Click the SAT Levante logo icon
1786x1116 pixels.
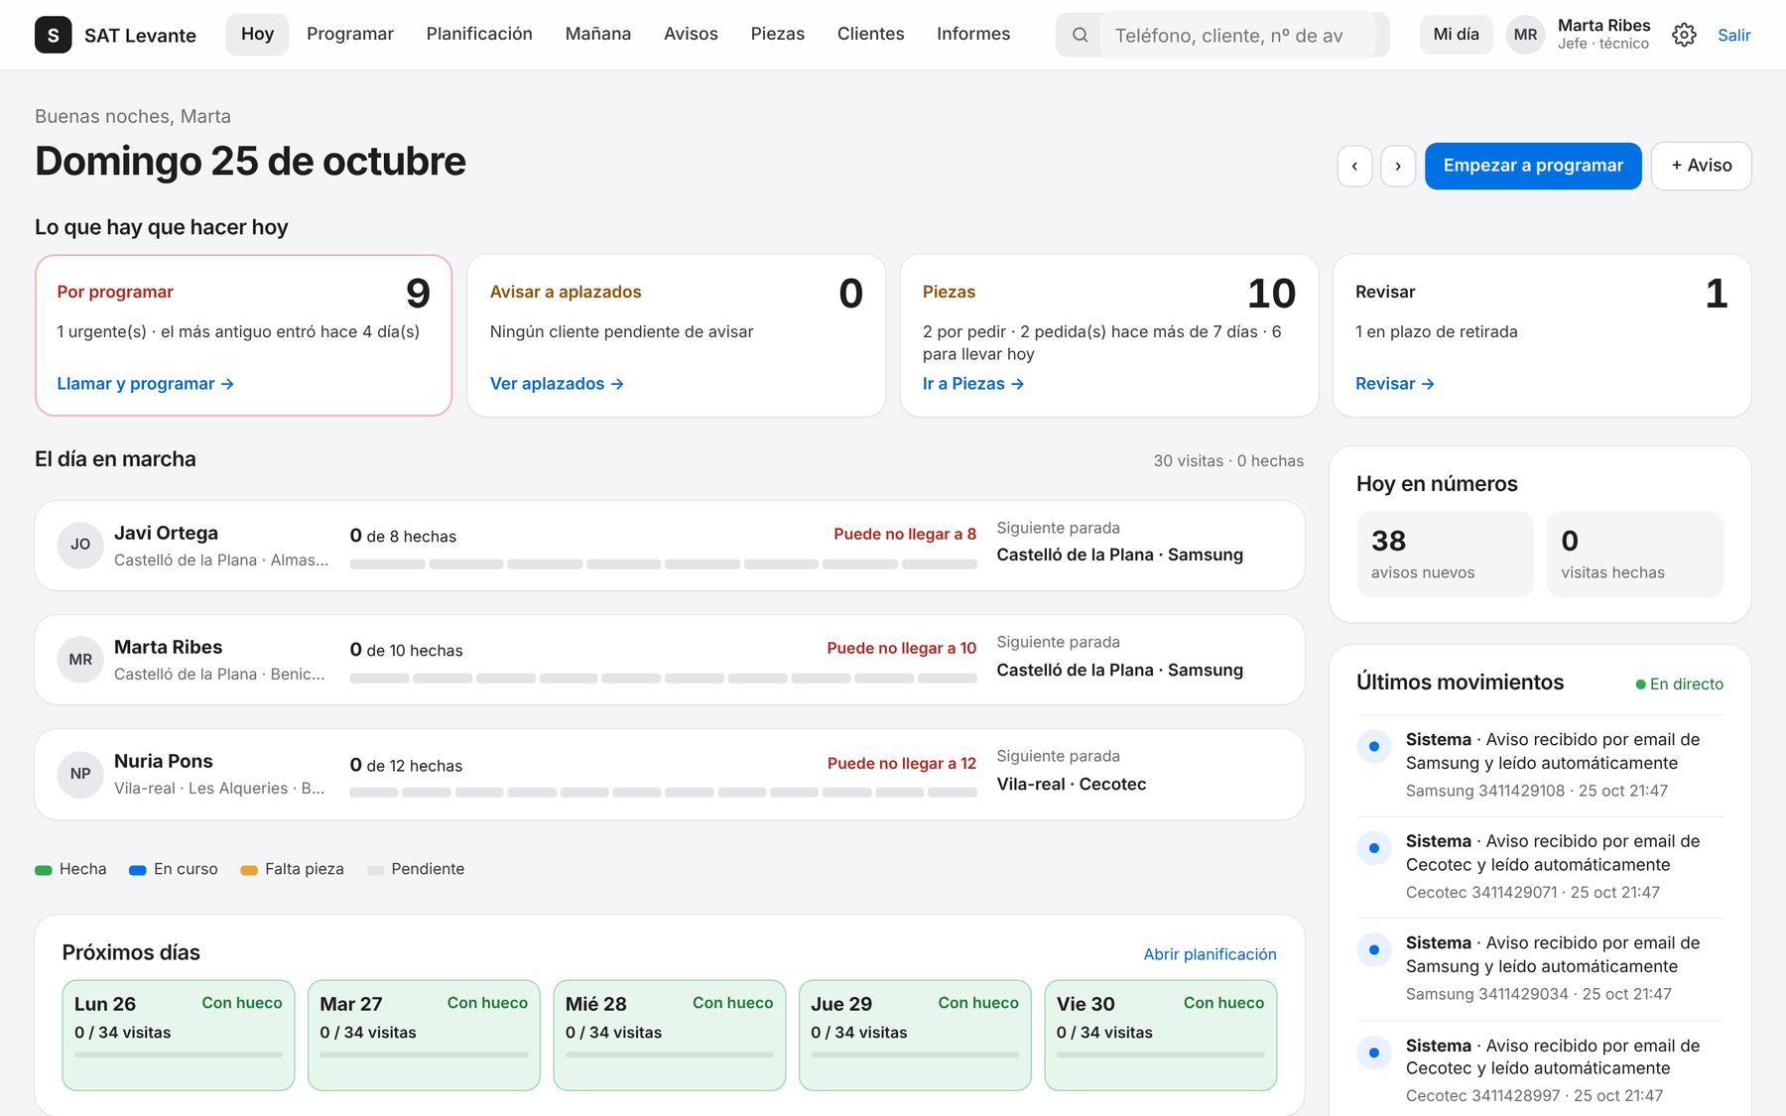tap(53, 35)
